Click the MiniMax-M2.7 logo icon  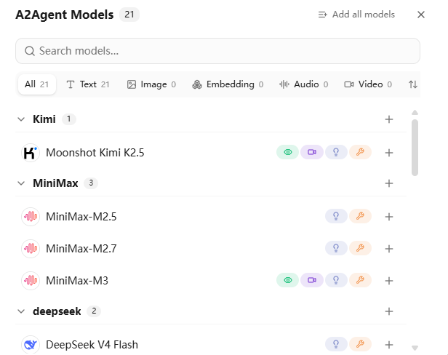(x=31, y=249)
